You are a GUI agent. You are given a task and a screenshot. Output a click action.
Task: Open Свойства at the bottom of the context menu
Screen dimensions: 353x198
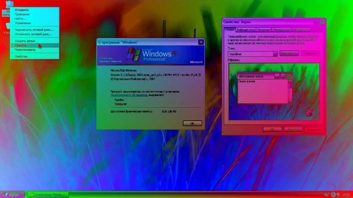(x=35, y=56)
